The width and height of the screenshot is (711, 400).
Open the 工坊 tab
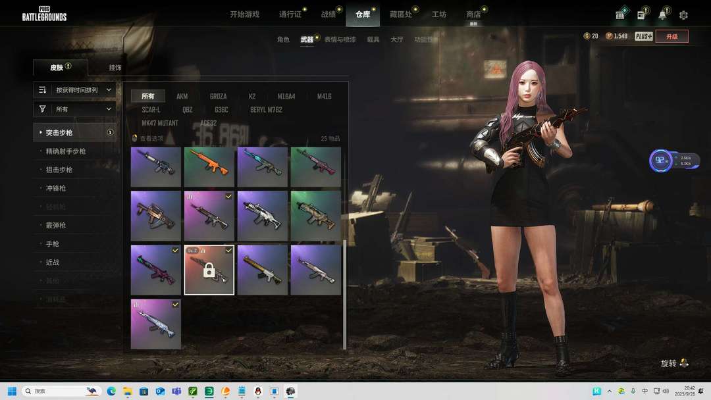(x=439, y=14)
